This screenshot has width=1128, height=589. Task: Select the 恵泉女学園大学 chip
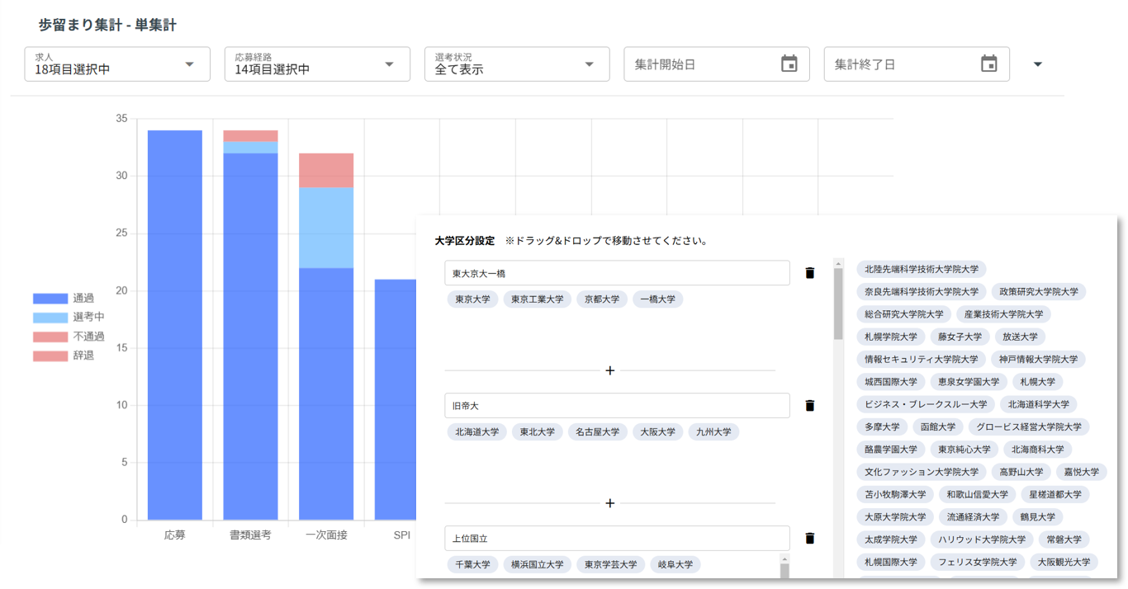969,382
